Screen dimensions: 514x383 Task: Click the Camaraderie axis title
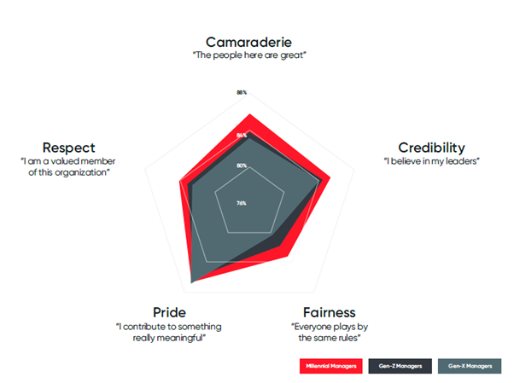[x=248, y=42]
